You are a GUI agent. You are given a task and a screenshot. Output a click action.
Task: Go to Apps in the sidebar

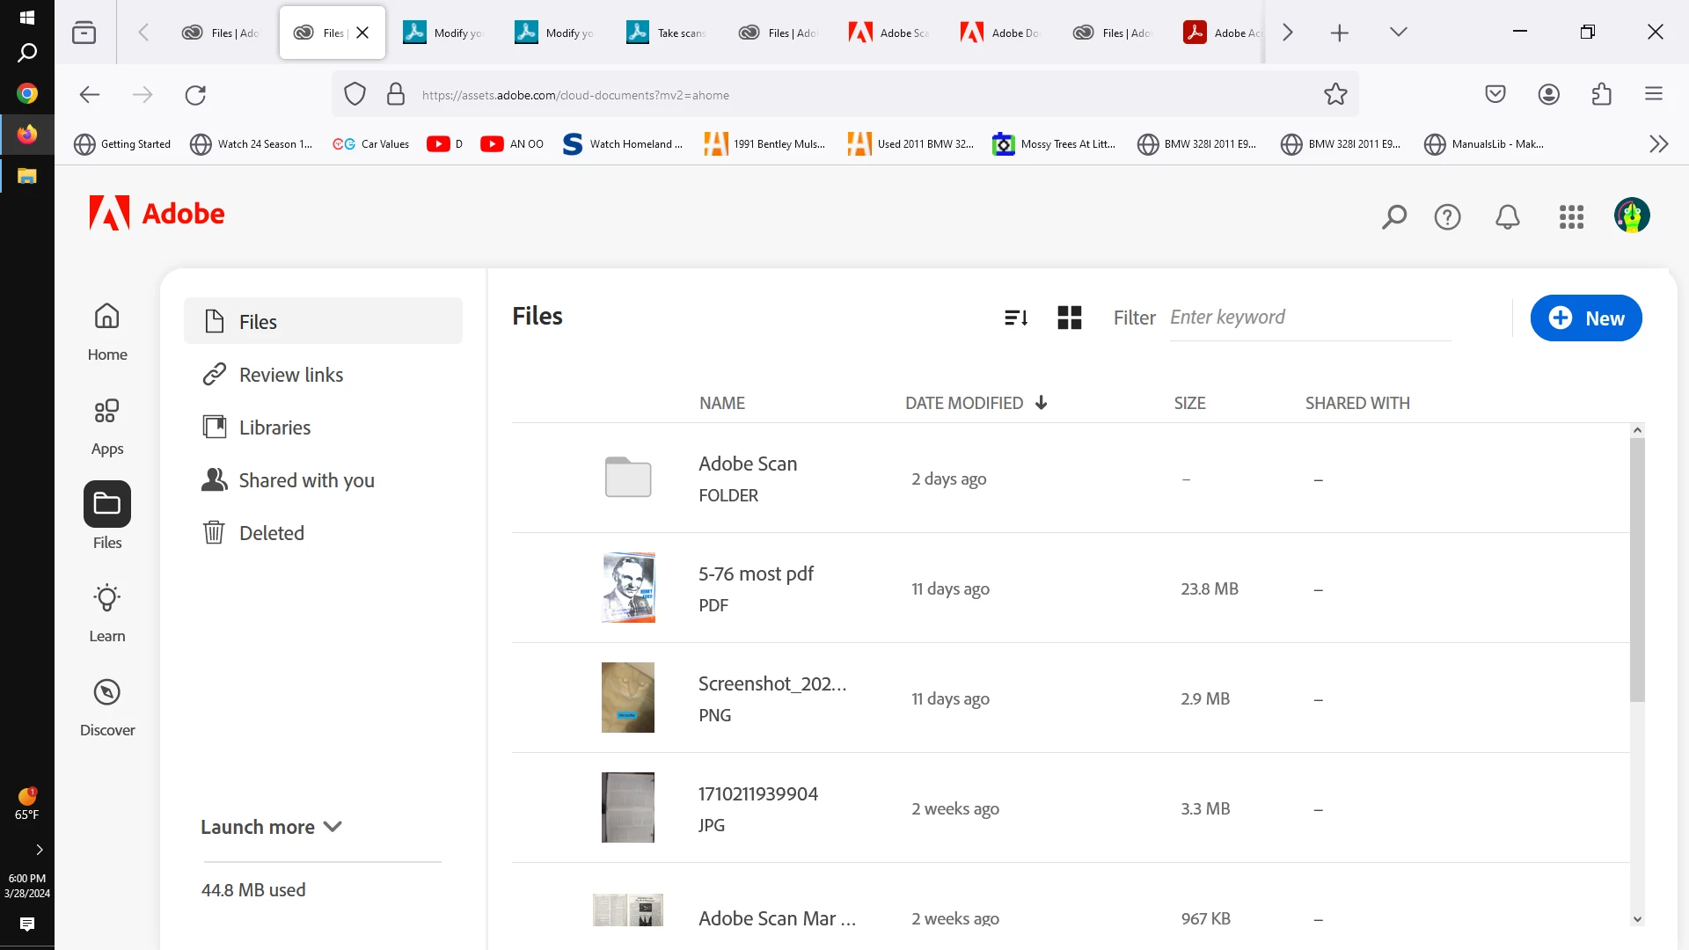point(107,426)
